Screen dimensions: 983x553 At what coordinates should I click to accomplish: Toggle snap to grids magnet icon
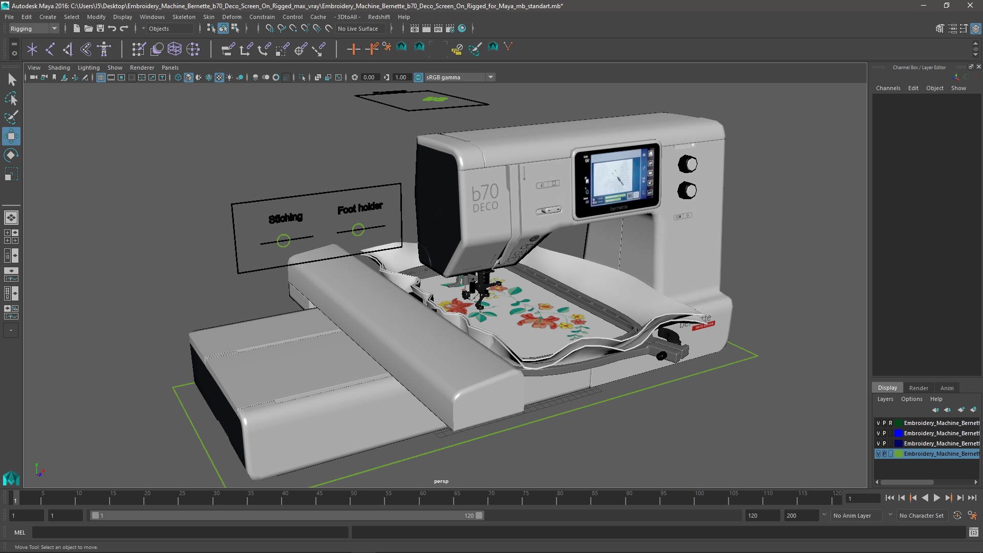pos(269,29)
